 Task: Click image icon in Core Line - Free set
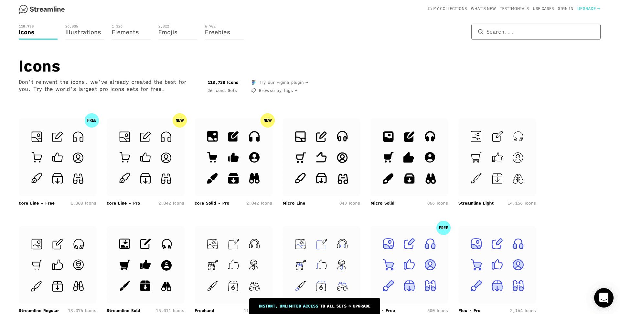37,137
